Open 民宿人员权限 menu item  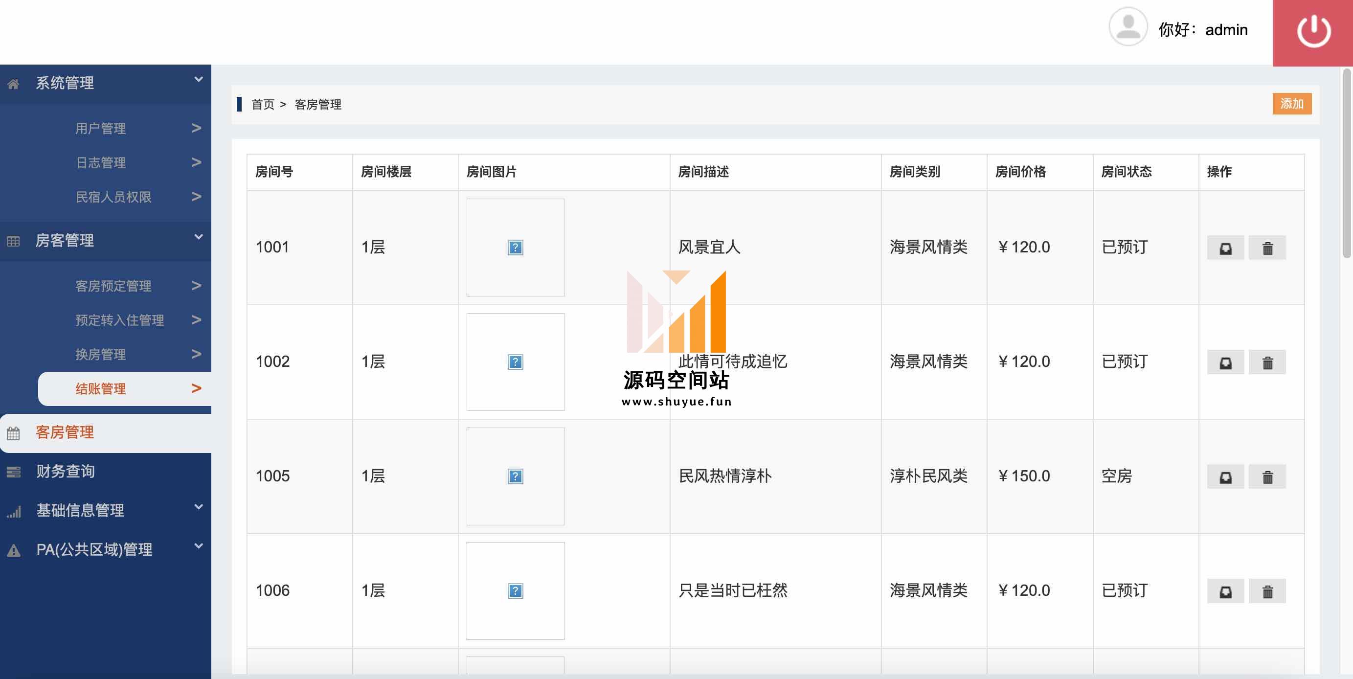point(113,197)
